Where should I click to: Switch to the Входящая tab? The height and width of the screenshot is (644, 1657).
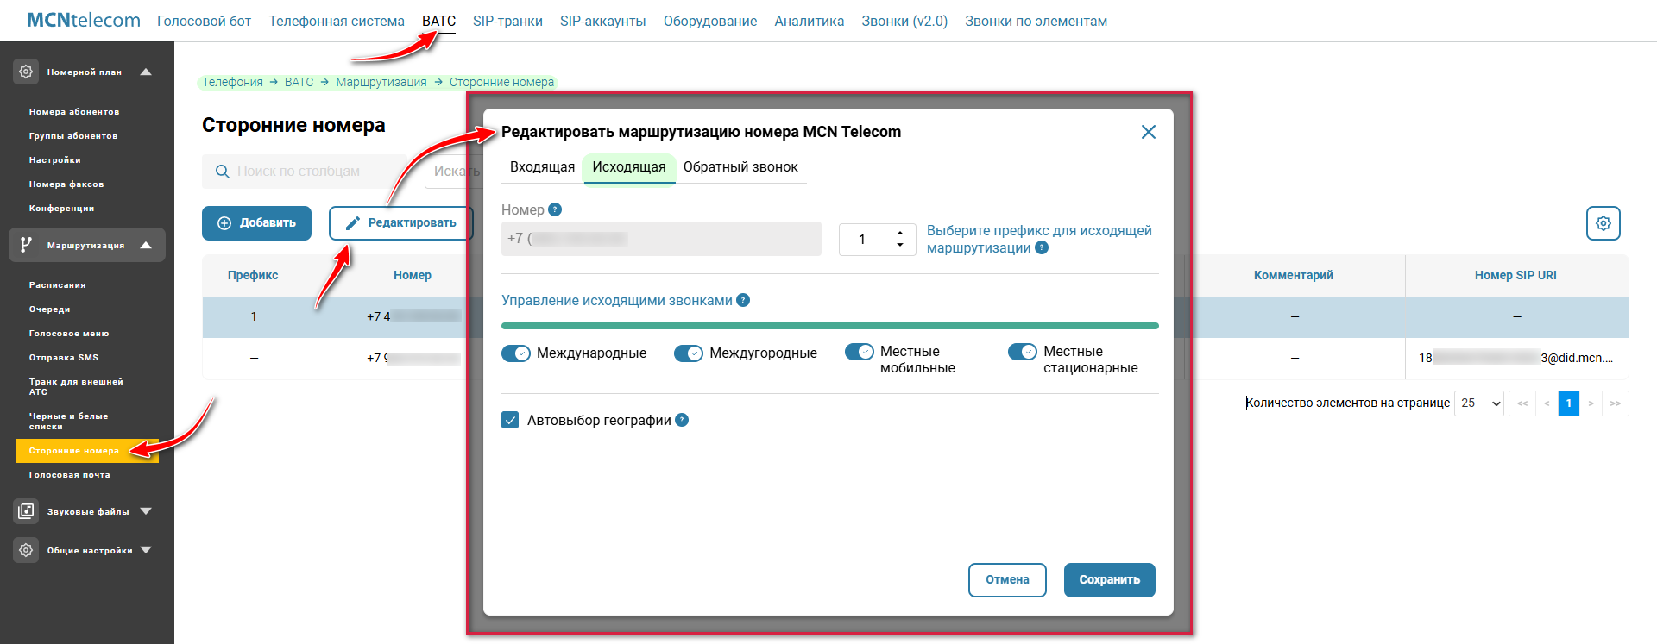[x=542, y=167]
